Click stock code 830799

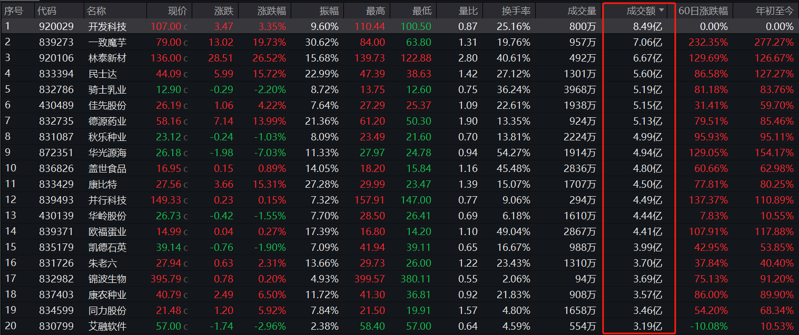click(56, 326)
